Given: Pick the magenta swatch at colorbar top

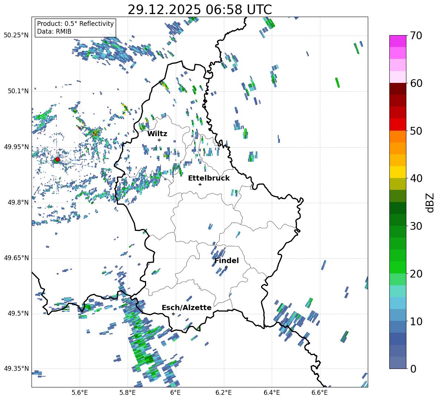Looking at the screenshot, I should point(397,41).
